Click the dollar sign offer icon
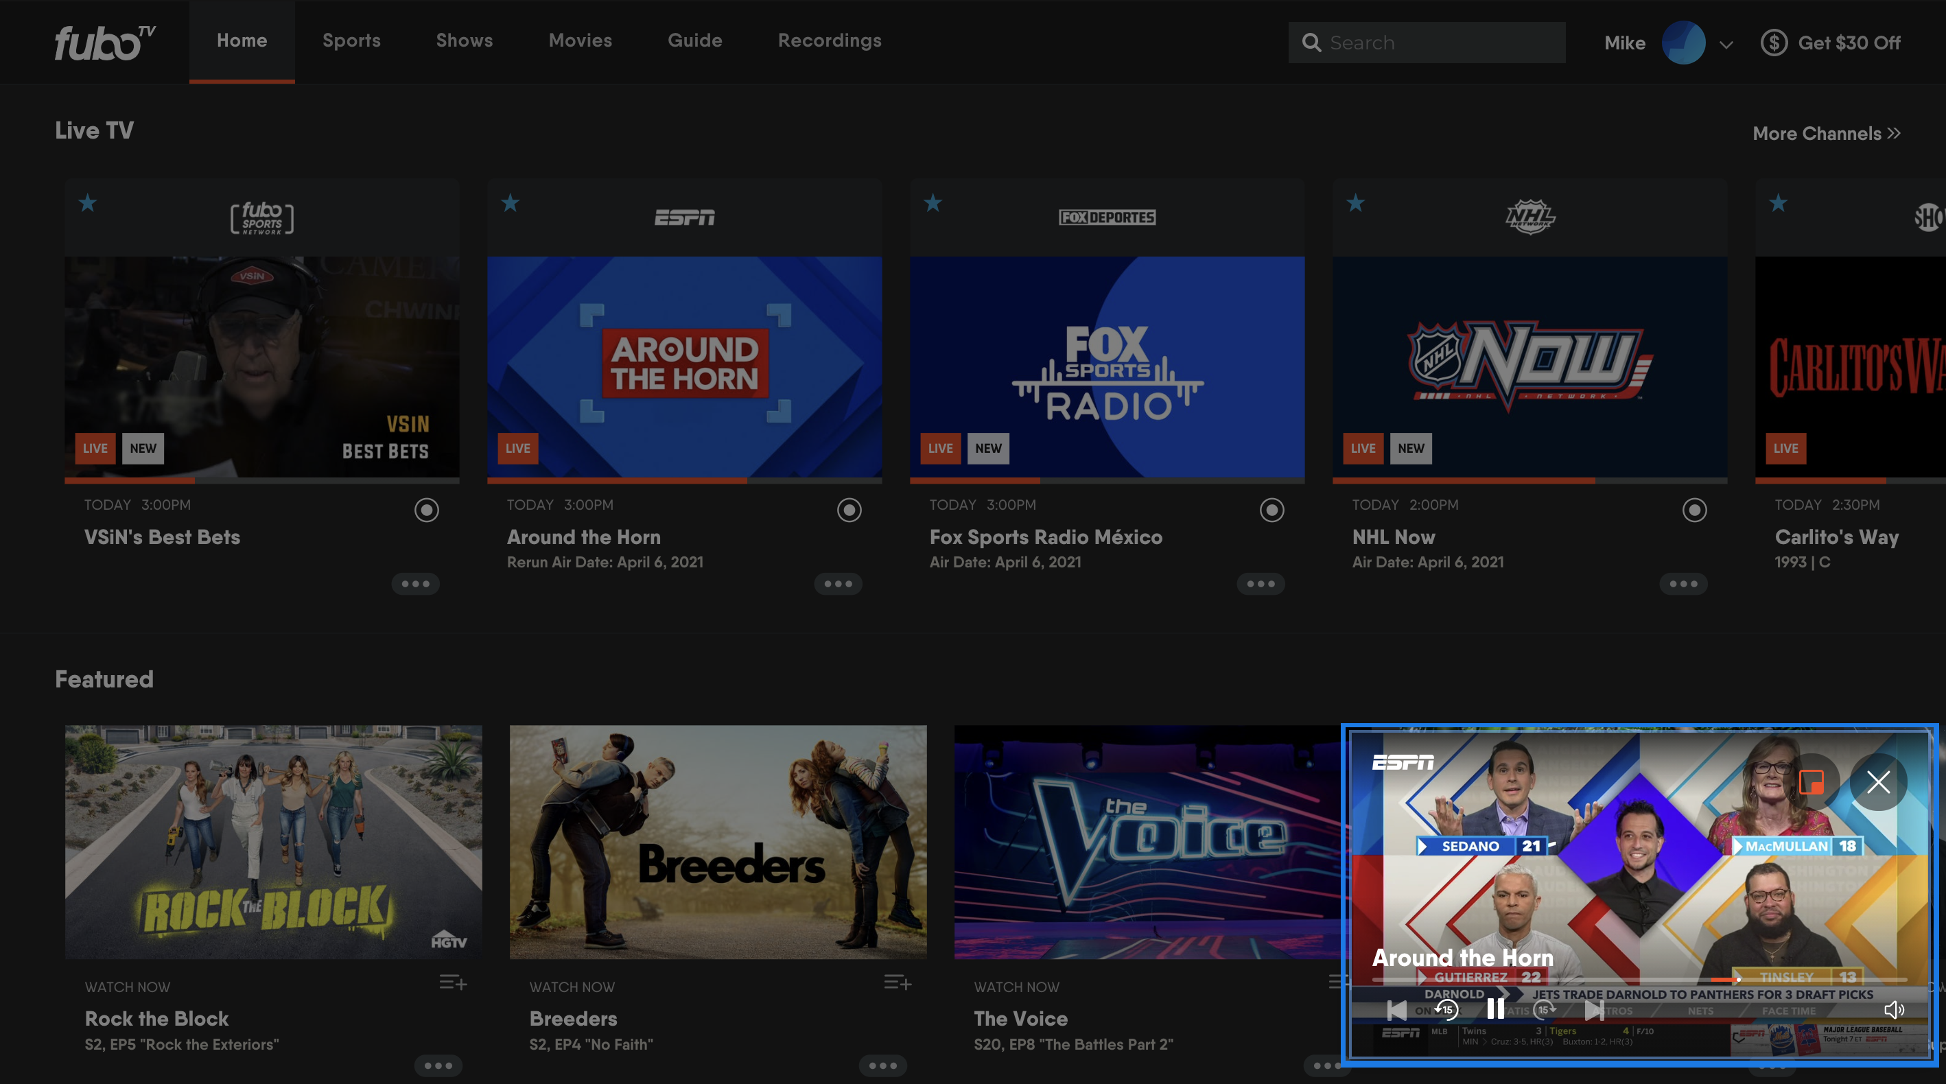 [1774, 43]
